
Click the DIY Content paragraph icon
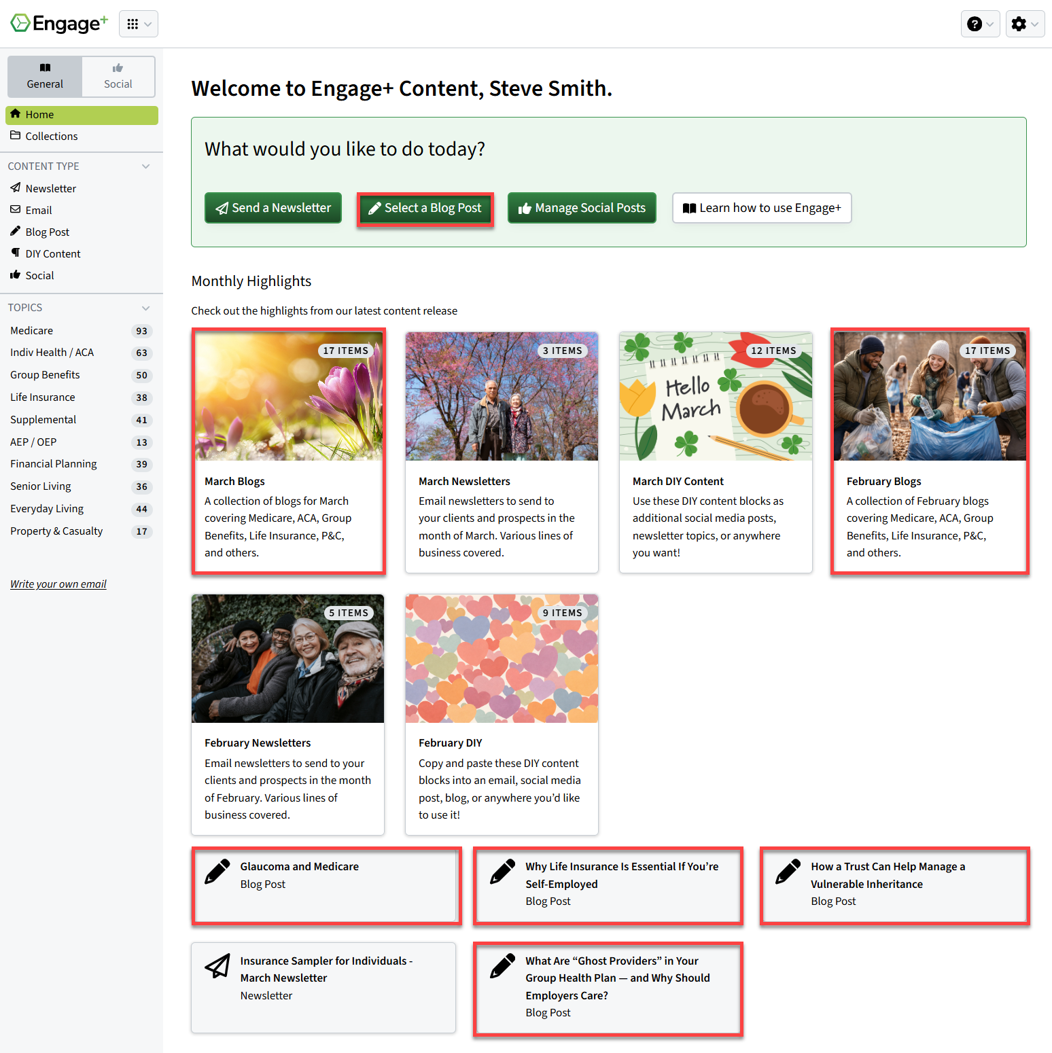(x=15, y=253)
